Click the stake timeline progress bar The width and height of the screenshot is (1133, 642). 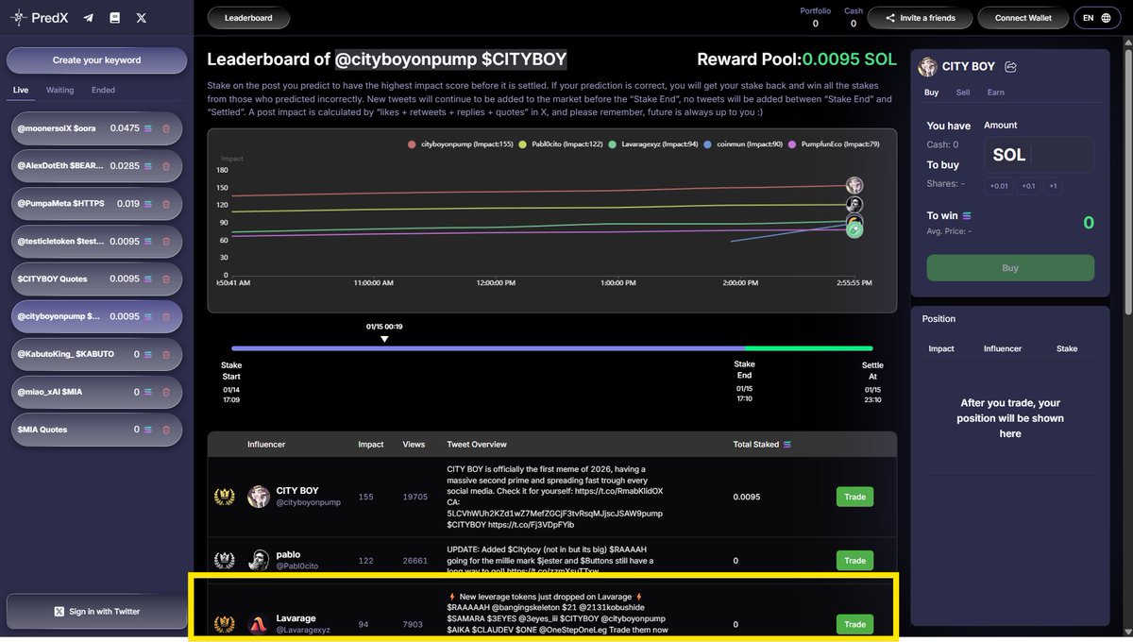pyautogui.click(x=551, y=348)
